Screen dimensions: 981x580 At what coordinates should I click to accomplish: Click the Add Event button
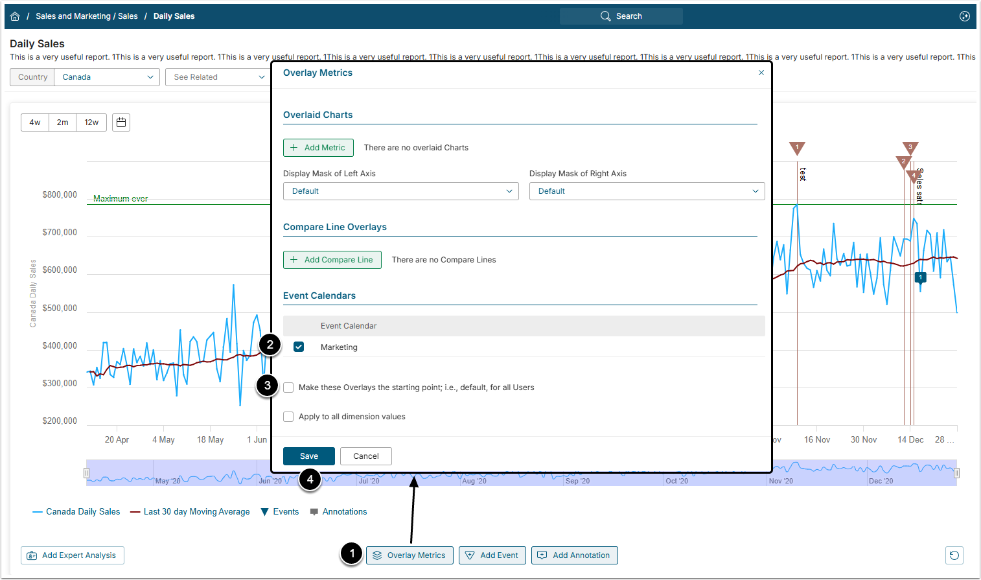492,555
